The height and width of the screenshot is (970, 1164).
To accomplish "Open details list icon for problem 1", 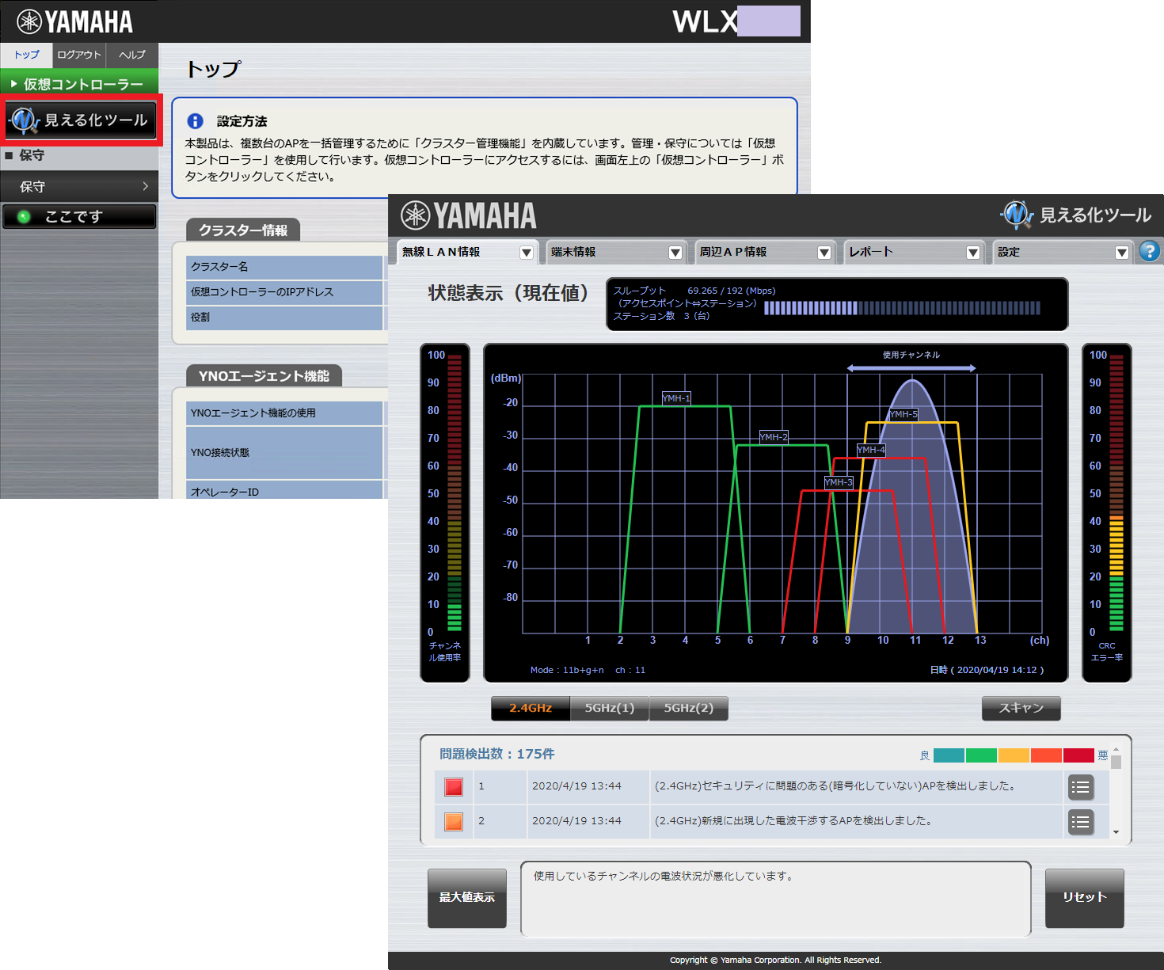I will click(x=1080, y=787).
